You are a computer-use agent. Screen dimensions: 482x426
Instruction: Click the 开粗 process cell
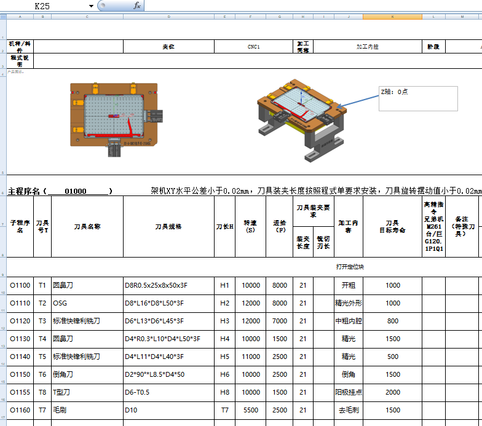point(348,285)
